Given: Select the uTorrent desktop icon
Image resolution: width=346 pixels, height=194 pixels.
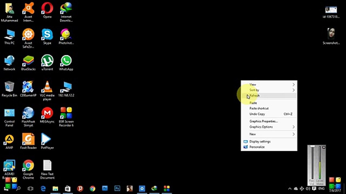Looking at the screenshot, I should coord(47,63).
